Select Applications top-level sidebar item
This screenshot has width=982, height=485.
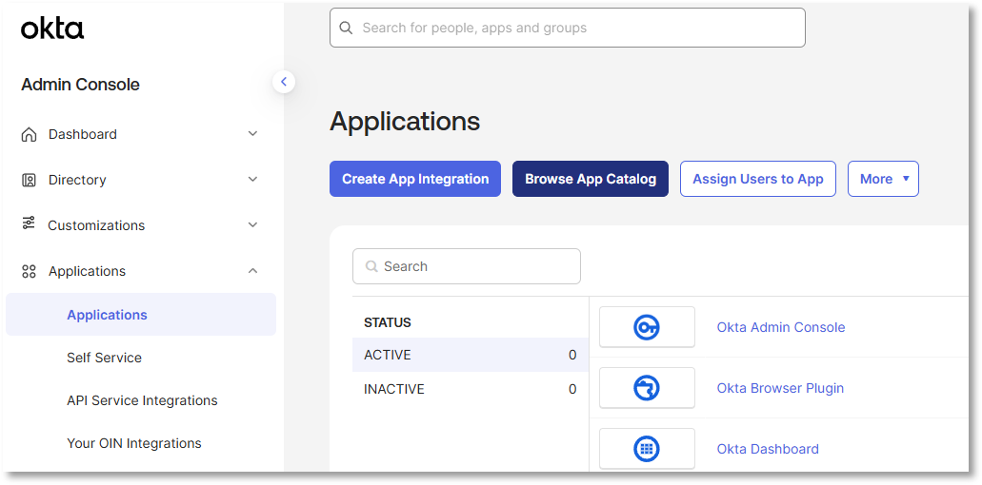(87, 271)
